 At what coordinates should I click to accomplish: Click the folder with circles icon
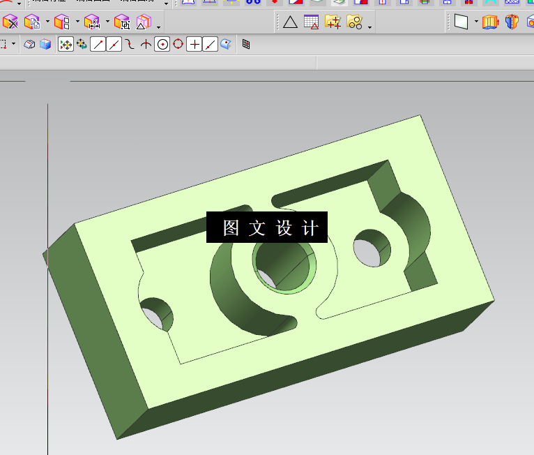tap(355, 22)
